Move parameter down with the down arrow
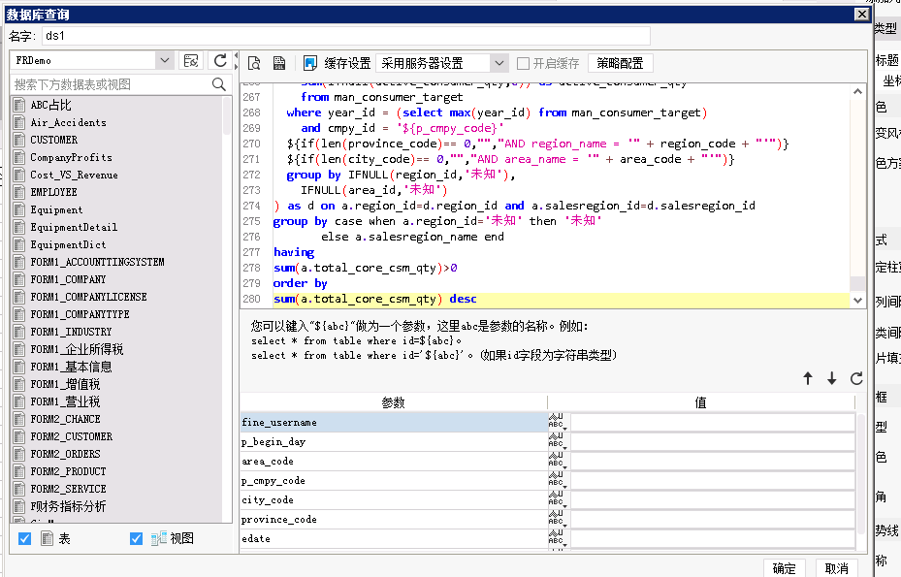 pos(831,378)
